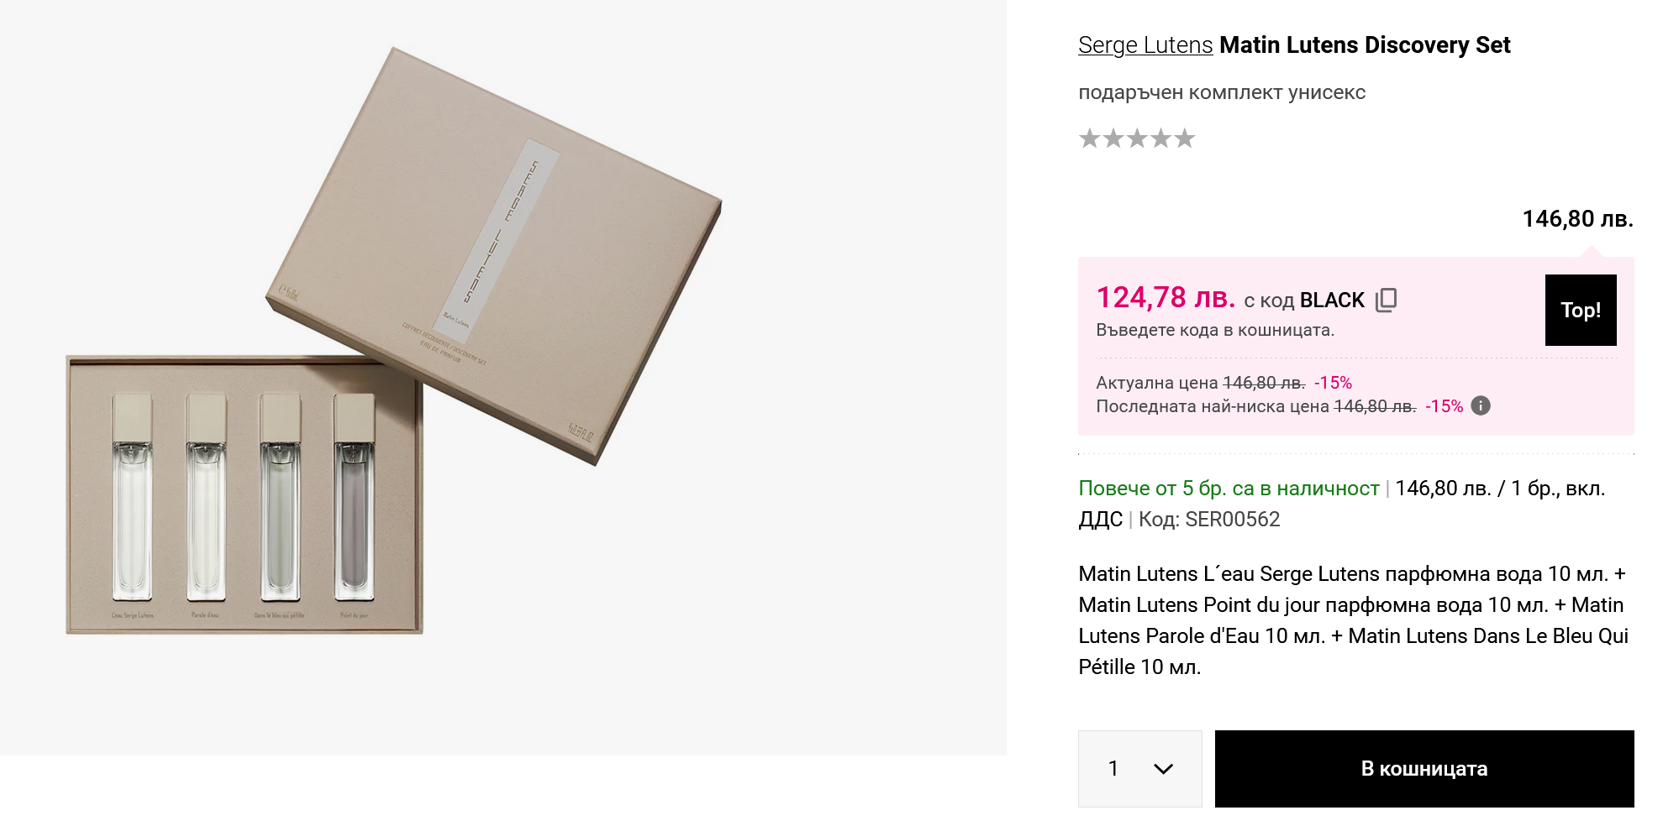The width and height of the screenshot is (1663, 826).
Task: Click the product description paragraph
Action: 1353,620
